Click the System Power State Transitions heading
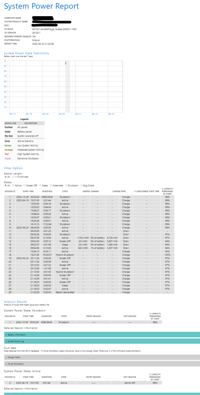The image size is (200, 395). coord(27,53)
